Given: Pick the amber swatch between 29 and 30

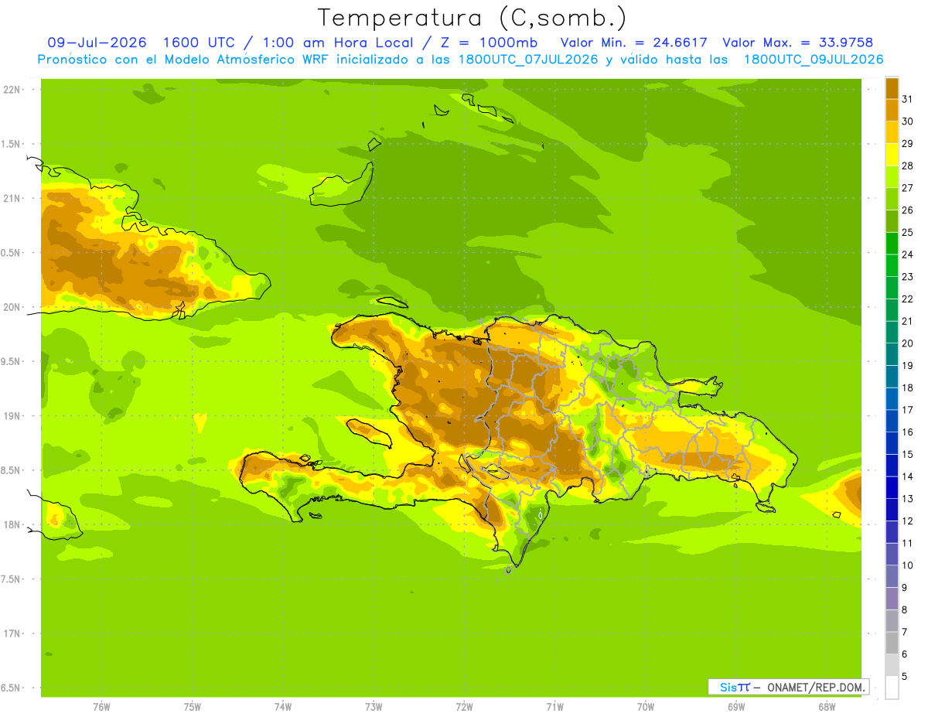Looking at the screenshot, I should click(x=892, y=132).
